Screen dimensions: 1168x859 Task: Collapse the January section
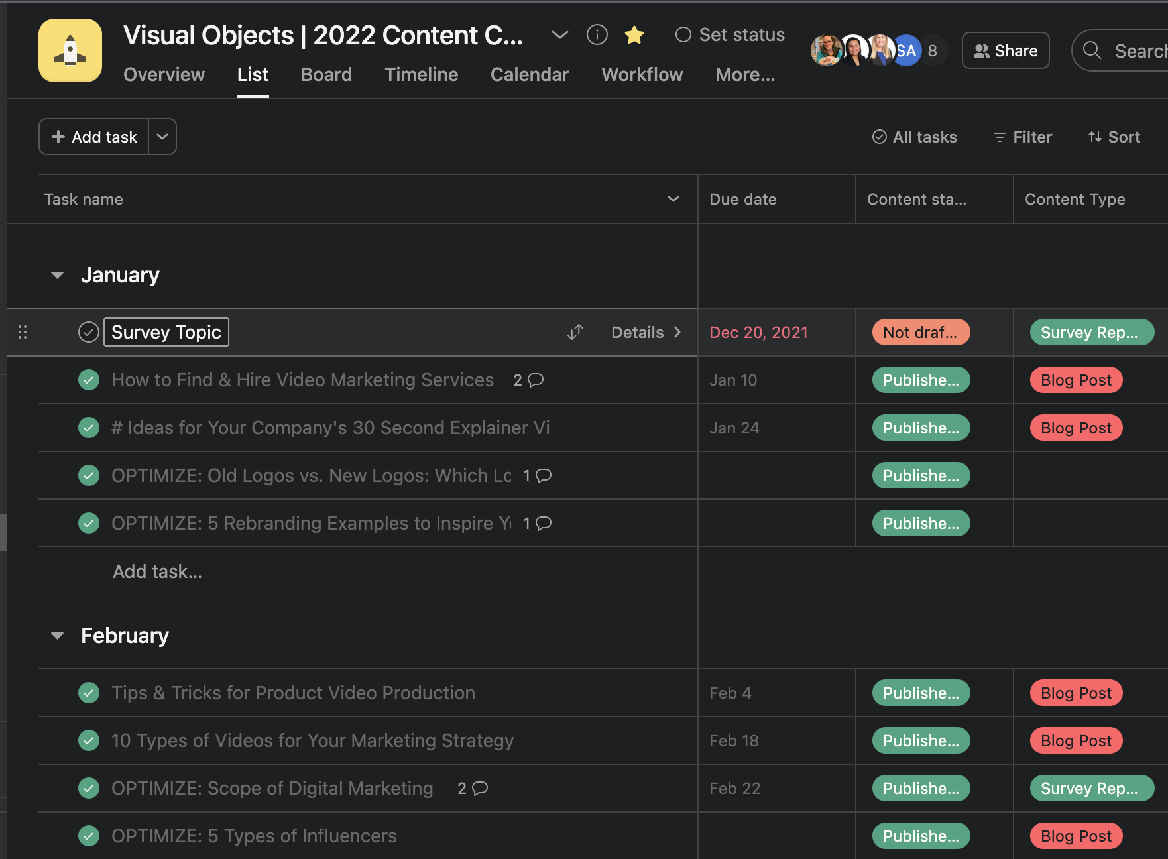(x=57, y=274)
